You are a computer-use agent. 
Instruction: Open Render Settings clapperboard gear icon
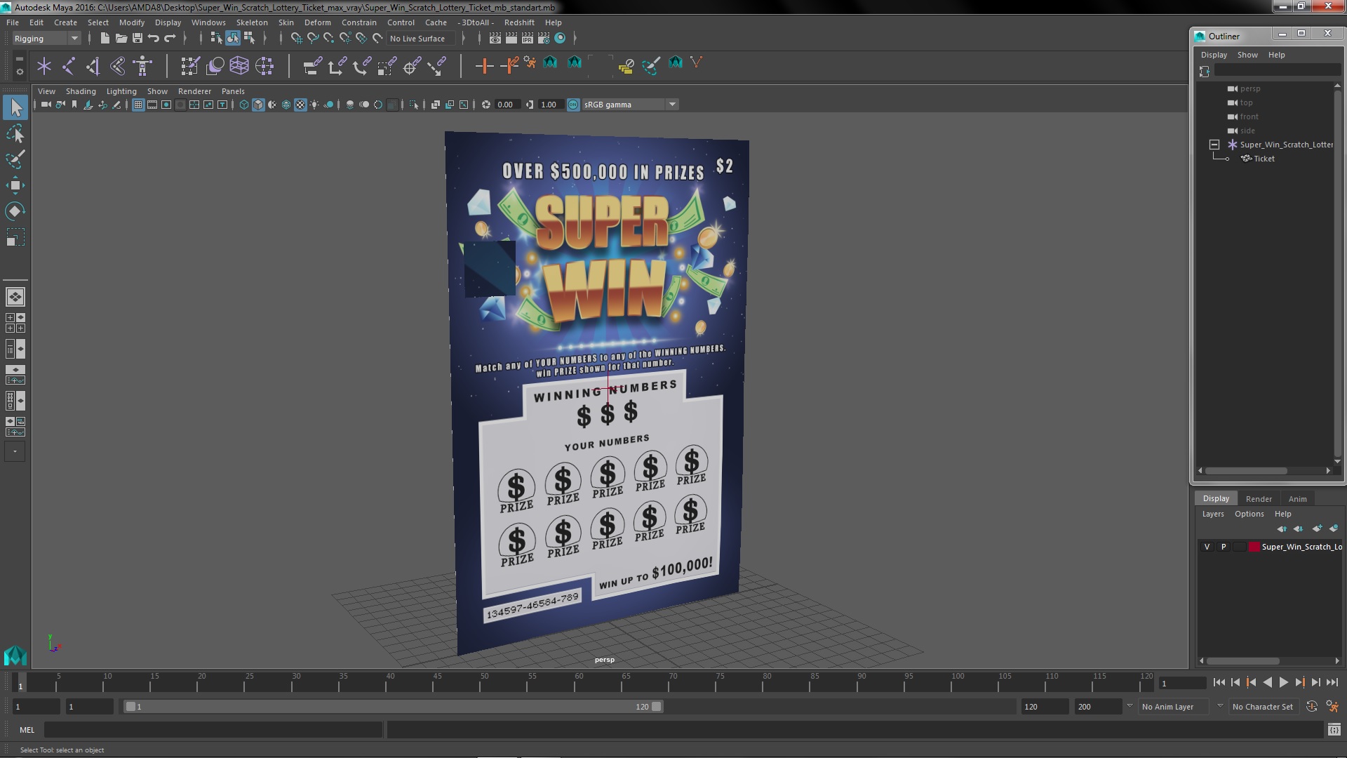coord(544,39)
